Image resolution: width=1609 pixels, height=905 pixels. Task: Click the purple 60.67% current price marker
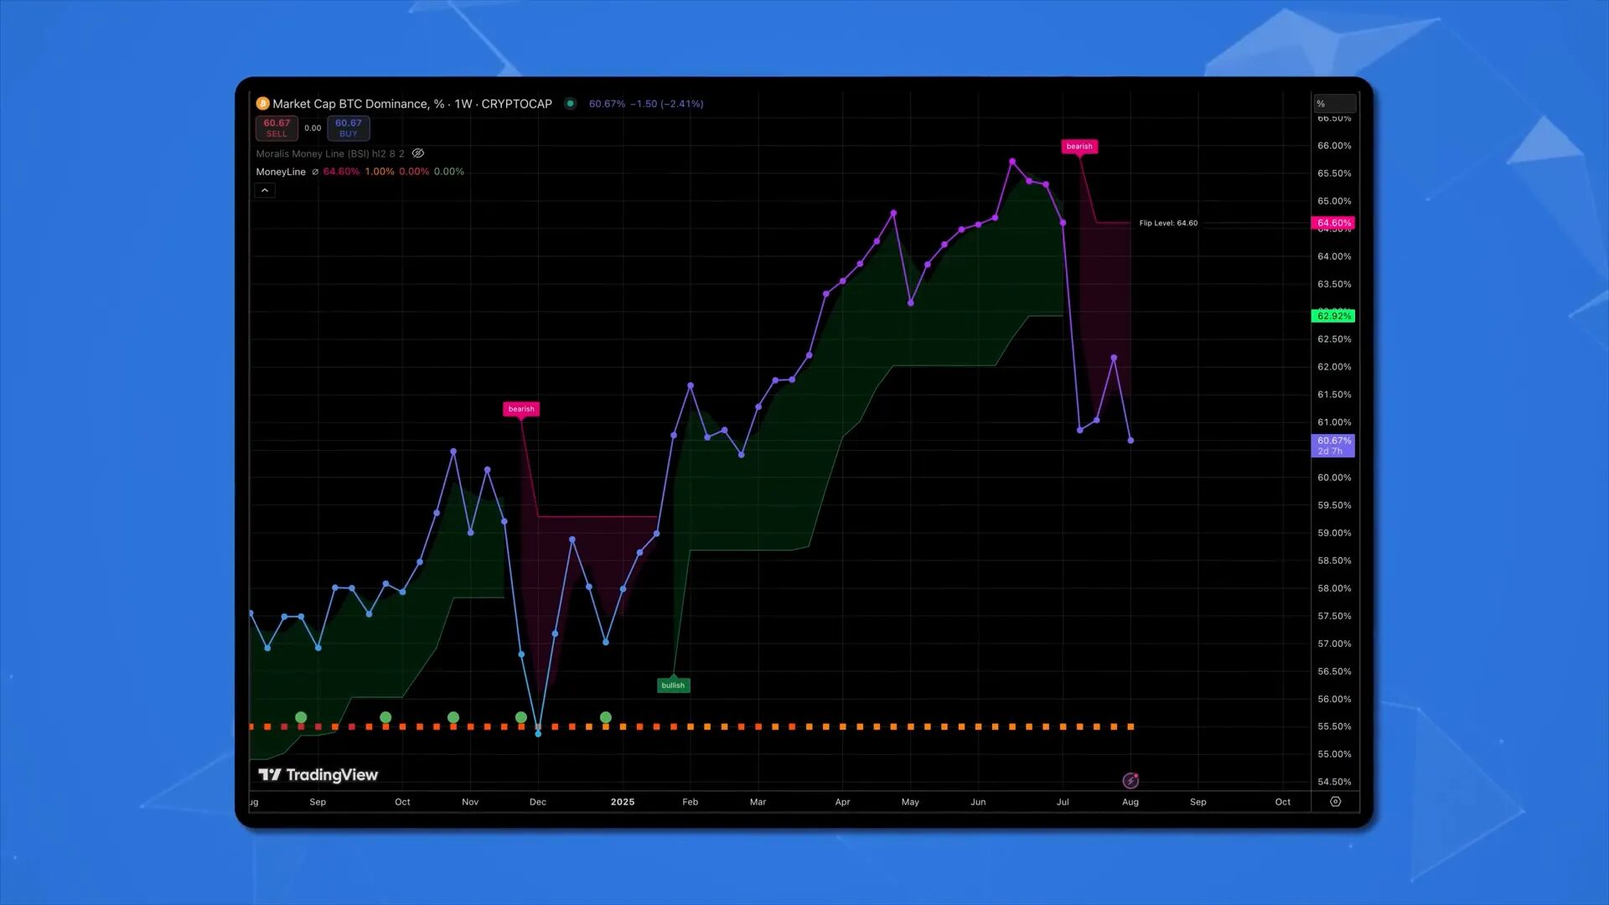click(x=1334, y=445)
